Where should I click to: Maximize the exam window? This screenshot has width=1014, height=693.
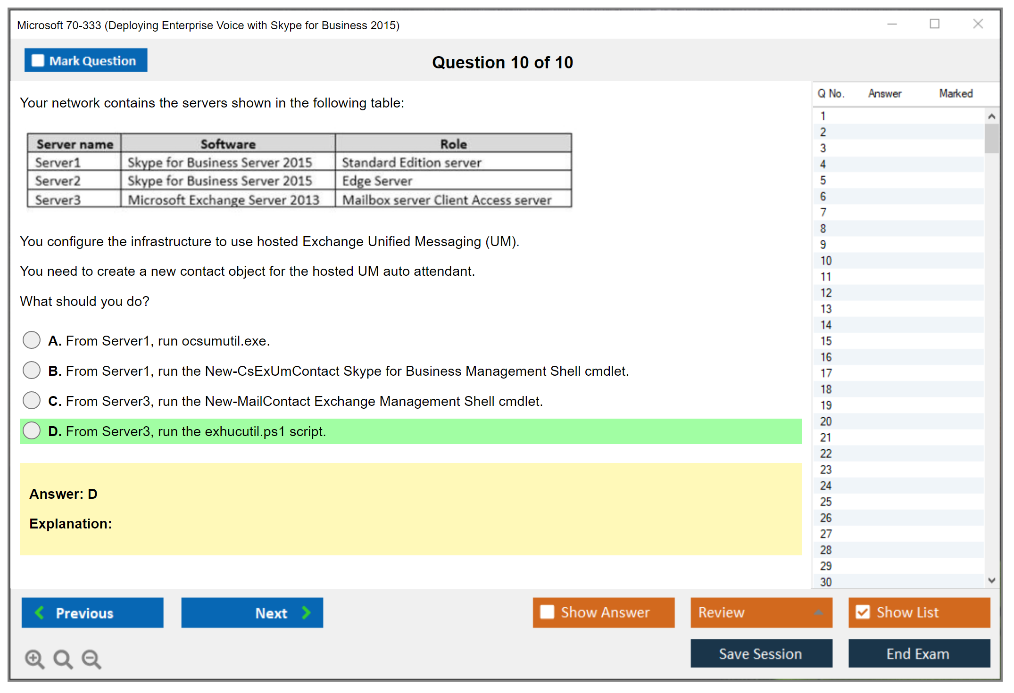coord(934,24)
